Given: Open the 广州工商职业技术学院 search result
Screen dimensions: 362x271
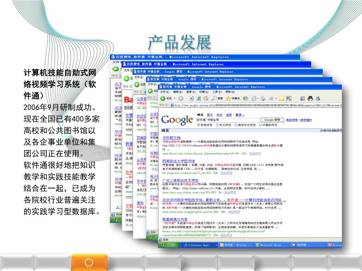Looking at the screenshot, I should click(180, 180).
